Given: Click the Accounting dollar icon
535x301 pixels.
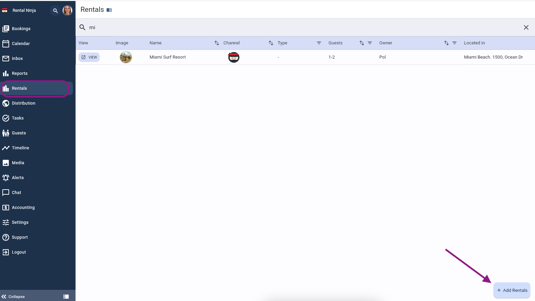Looking at the screenshot, I should click(6, 208).
